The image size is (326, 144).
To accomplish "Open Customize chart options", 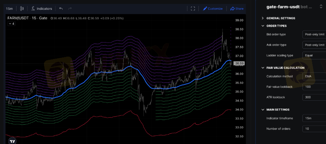I will click(213, 9).
